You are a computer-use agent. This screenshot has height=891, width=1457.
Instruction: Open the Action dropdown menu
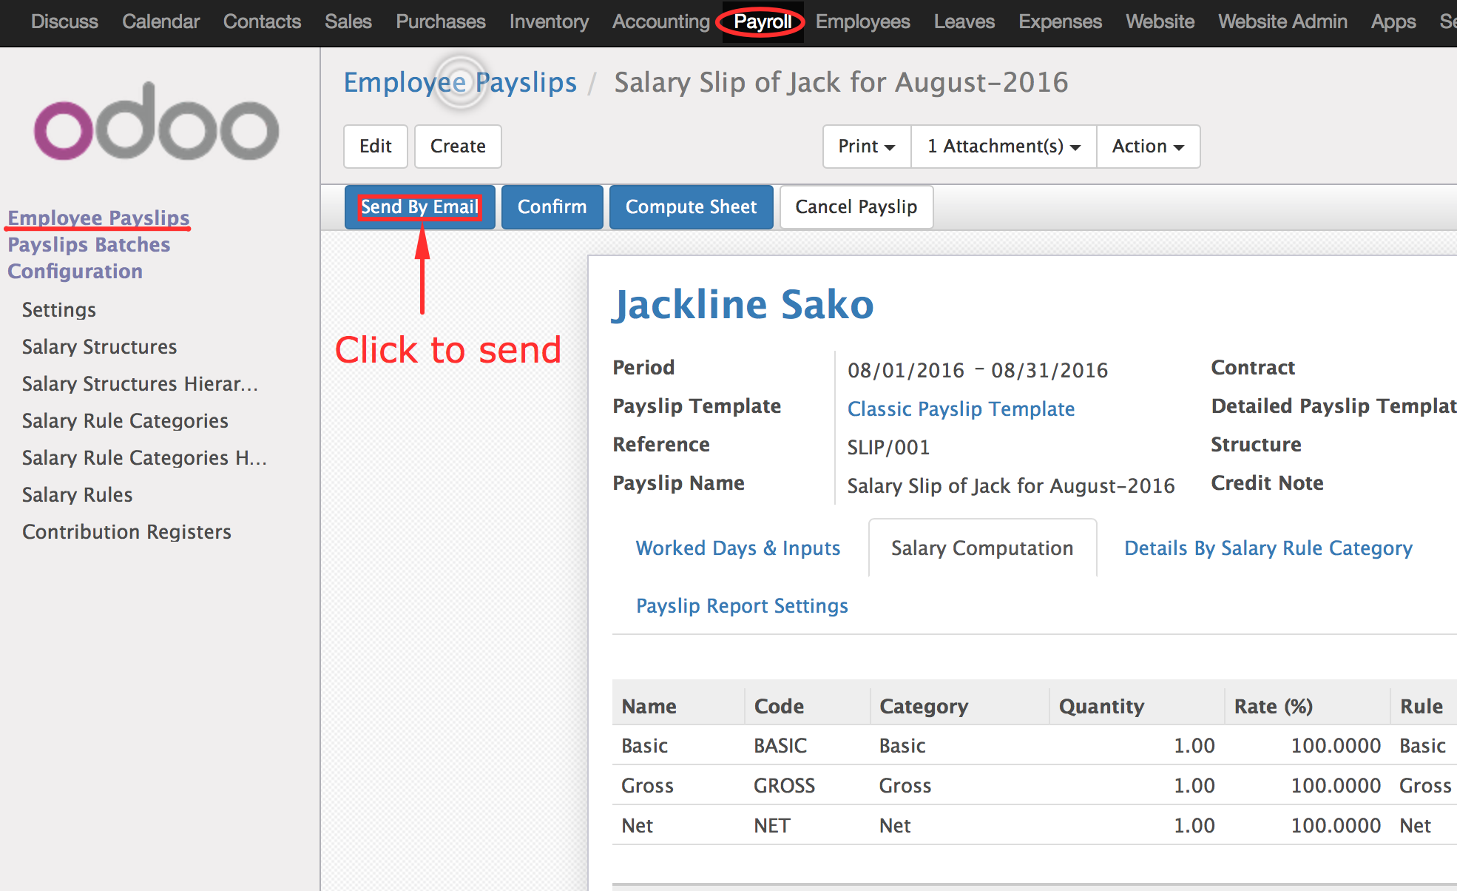(x=1148, y=147)
